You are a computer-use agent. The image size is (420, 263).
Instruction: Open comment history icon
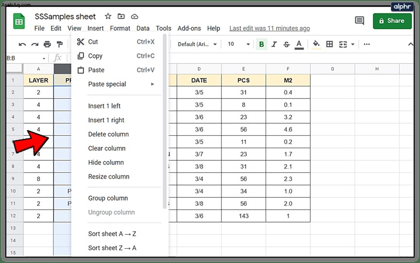[x=360, y=20]
